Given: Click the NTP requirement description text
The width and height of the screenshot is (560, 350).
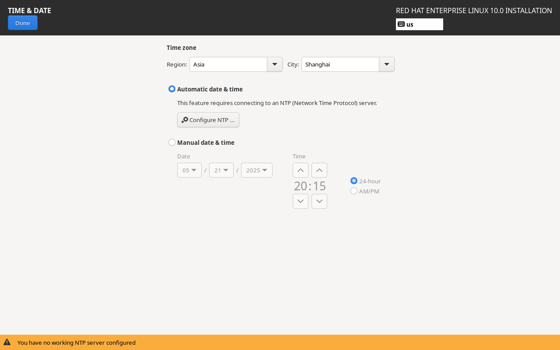Looking at the screenshot, I should click(277, 103).
